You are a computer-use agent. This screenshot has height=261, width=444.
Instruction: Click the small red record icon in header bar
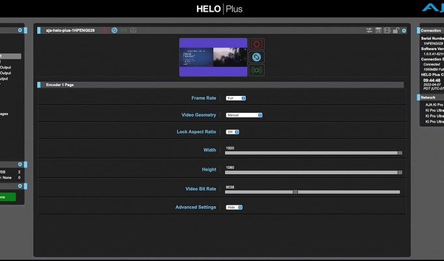pos(105,30)
